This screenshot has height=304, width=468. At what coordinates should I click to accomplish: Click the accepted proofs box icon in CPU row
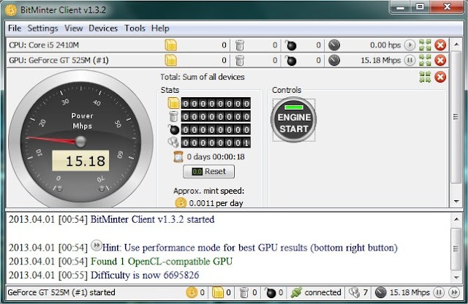click(x=170, y=45)
